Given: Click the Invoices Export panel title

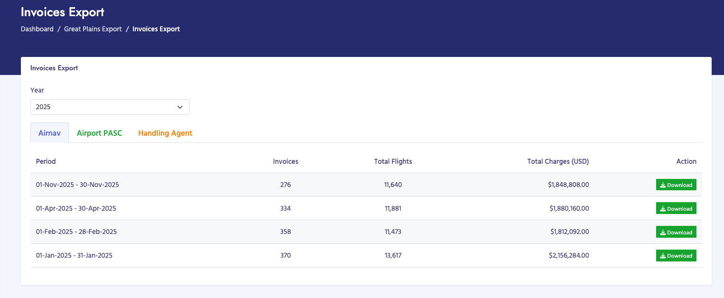Looking at the screenshot, I should coord(54,68).
